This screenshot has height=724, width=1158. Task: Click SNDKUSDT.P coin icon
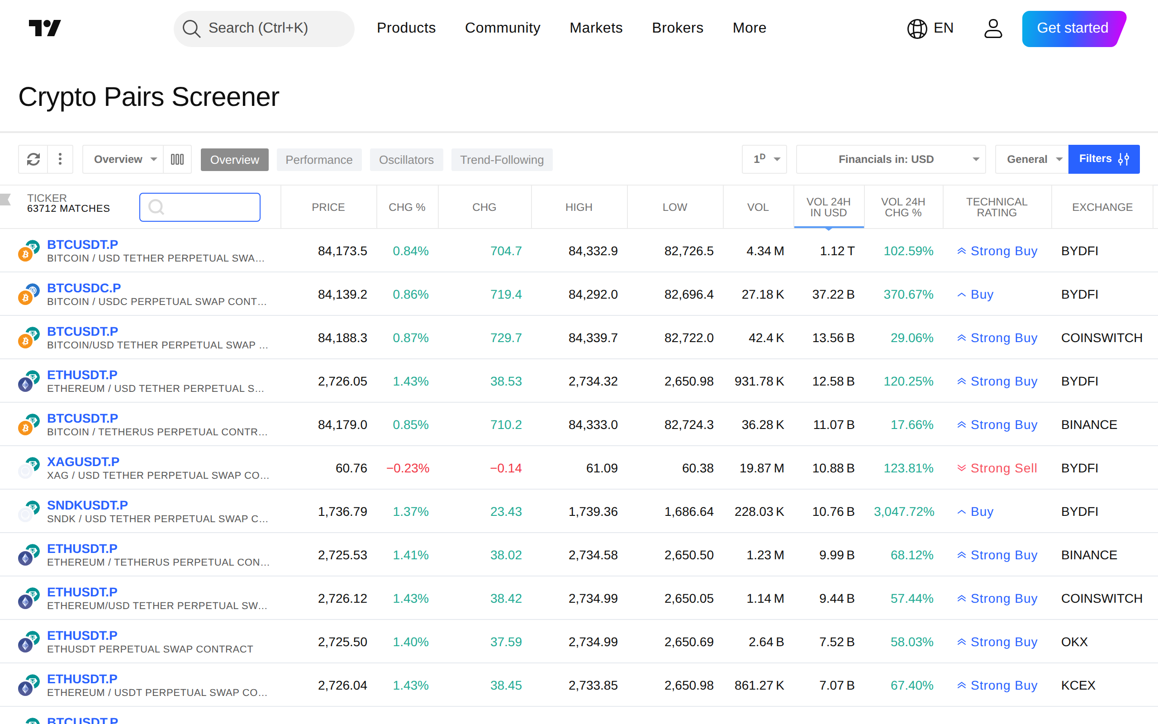pos(28,511)
